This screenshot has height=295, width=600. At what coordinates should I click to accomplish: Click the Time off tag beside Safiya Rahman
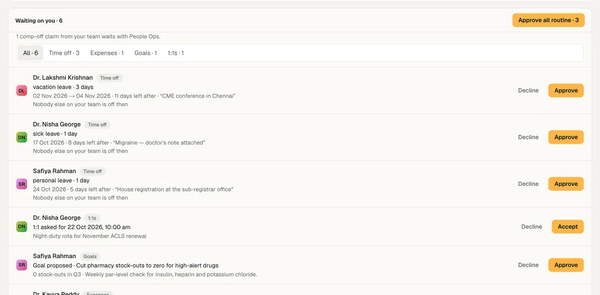click(92, 171)
